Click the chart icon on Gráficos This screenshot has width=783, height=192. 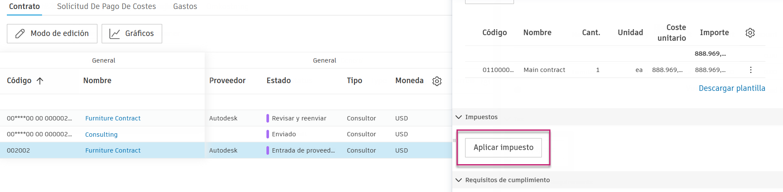click(115, 33)
